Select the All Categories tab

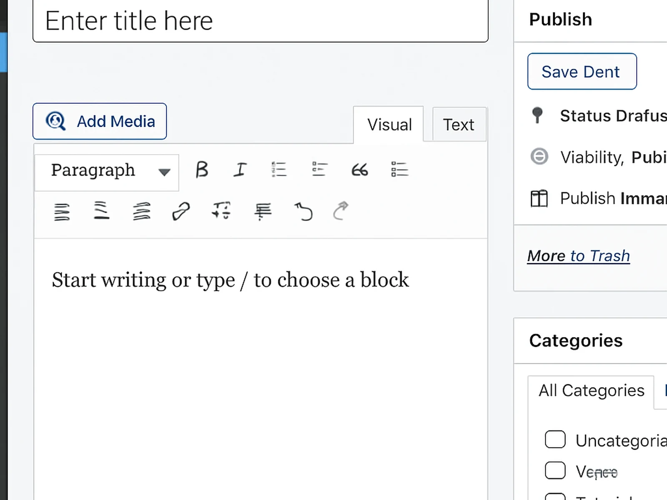coord(591,391)
